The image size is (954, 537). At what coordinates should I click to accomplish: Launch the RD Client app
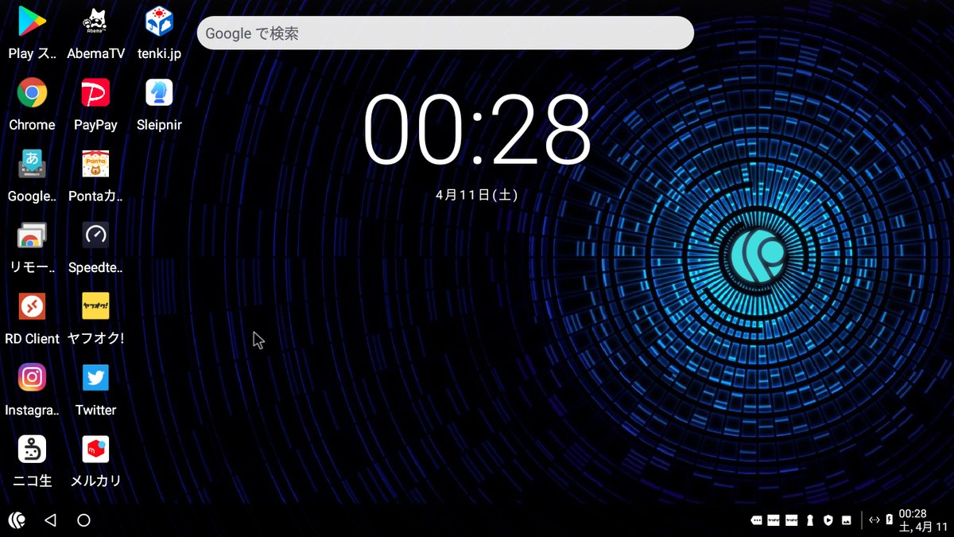click(x=32, y=317)
